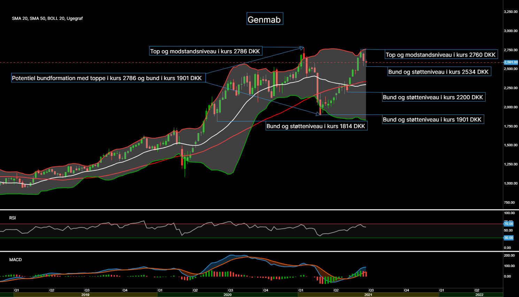519x297 pixels.
Task: Select the 'Potentiel bundformation' annotation box
Action: click(108, 78)
